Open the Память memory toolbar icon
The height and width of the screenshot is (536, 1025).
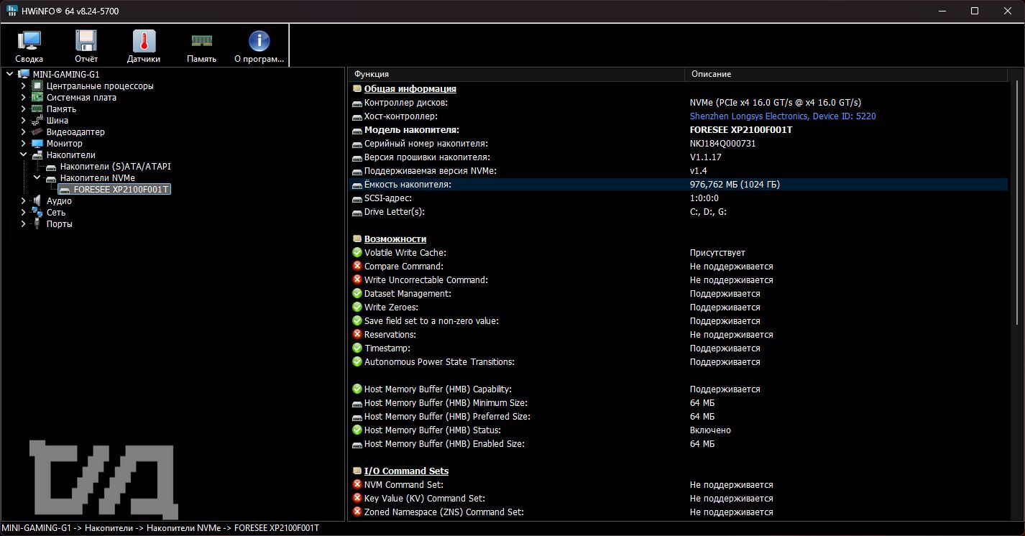[201, 41]
